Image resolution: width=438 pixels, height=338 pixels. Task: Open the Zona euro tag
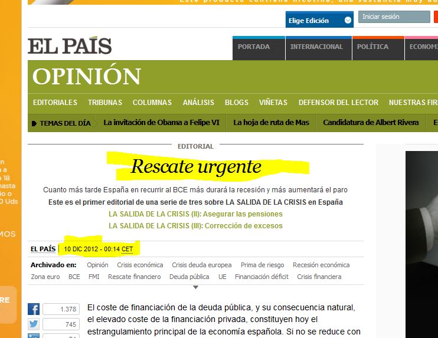tap(45, 277)
